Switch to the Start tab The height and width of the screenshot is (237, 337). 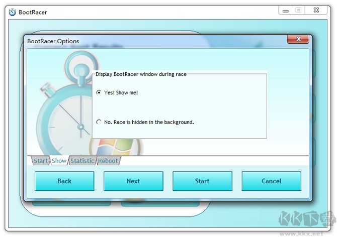(x=40, y=161)
